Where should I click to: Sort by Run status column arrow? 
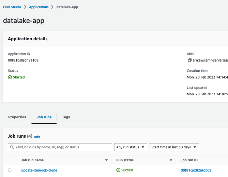171,160
